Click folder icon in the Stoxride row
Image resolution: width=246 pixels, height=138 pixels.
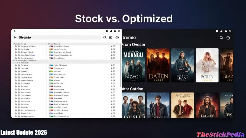coord(16,107)
